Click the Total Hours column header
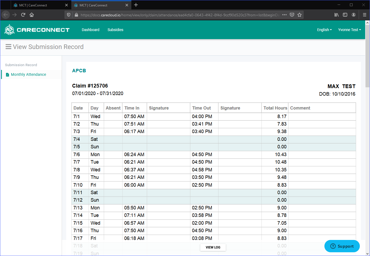The width and height of the screenshot is (370, 256). click(x=275, y=108)
